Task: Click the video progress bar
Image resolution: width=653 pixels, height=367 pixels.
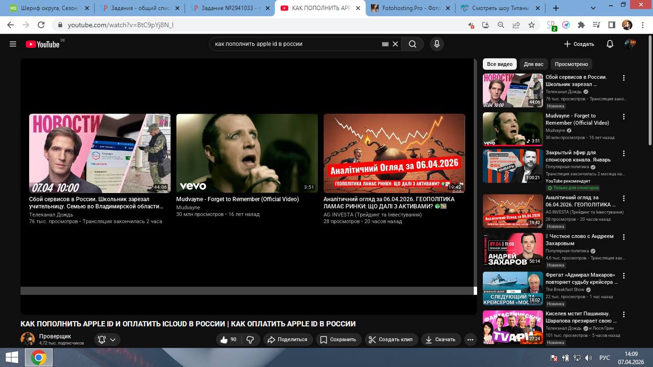Action: tap(247, 291)
